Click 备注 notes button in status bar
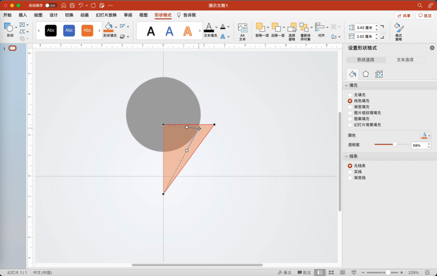437x276 pixels. 284,272
